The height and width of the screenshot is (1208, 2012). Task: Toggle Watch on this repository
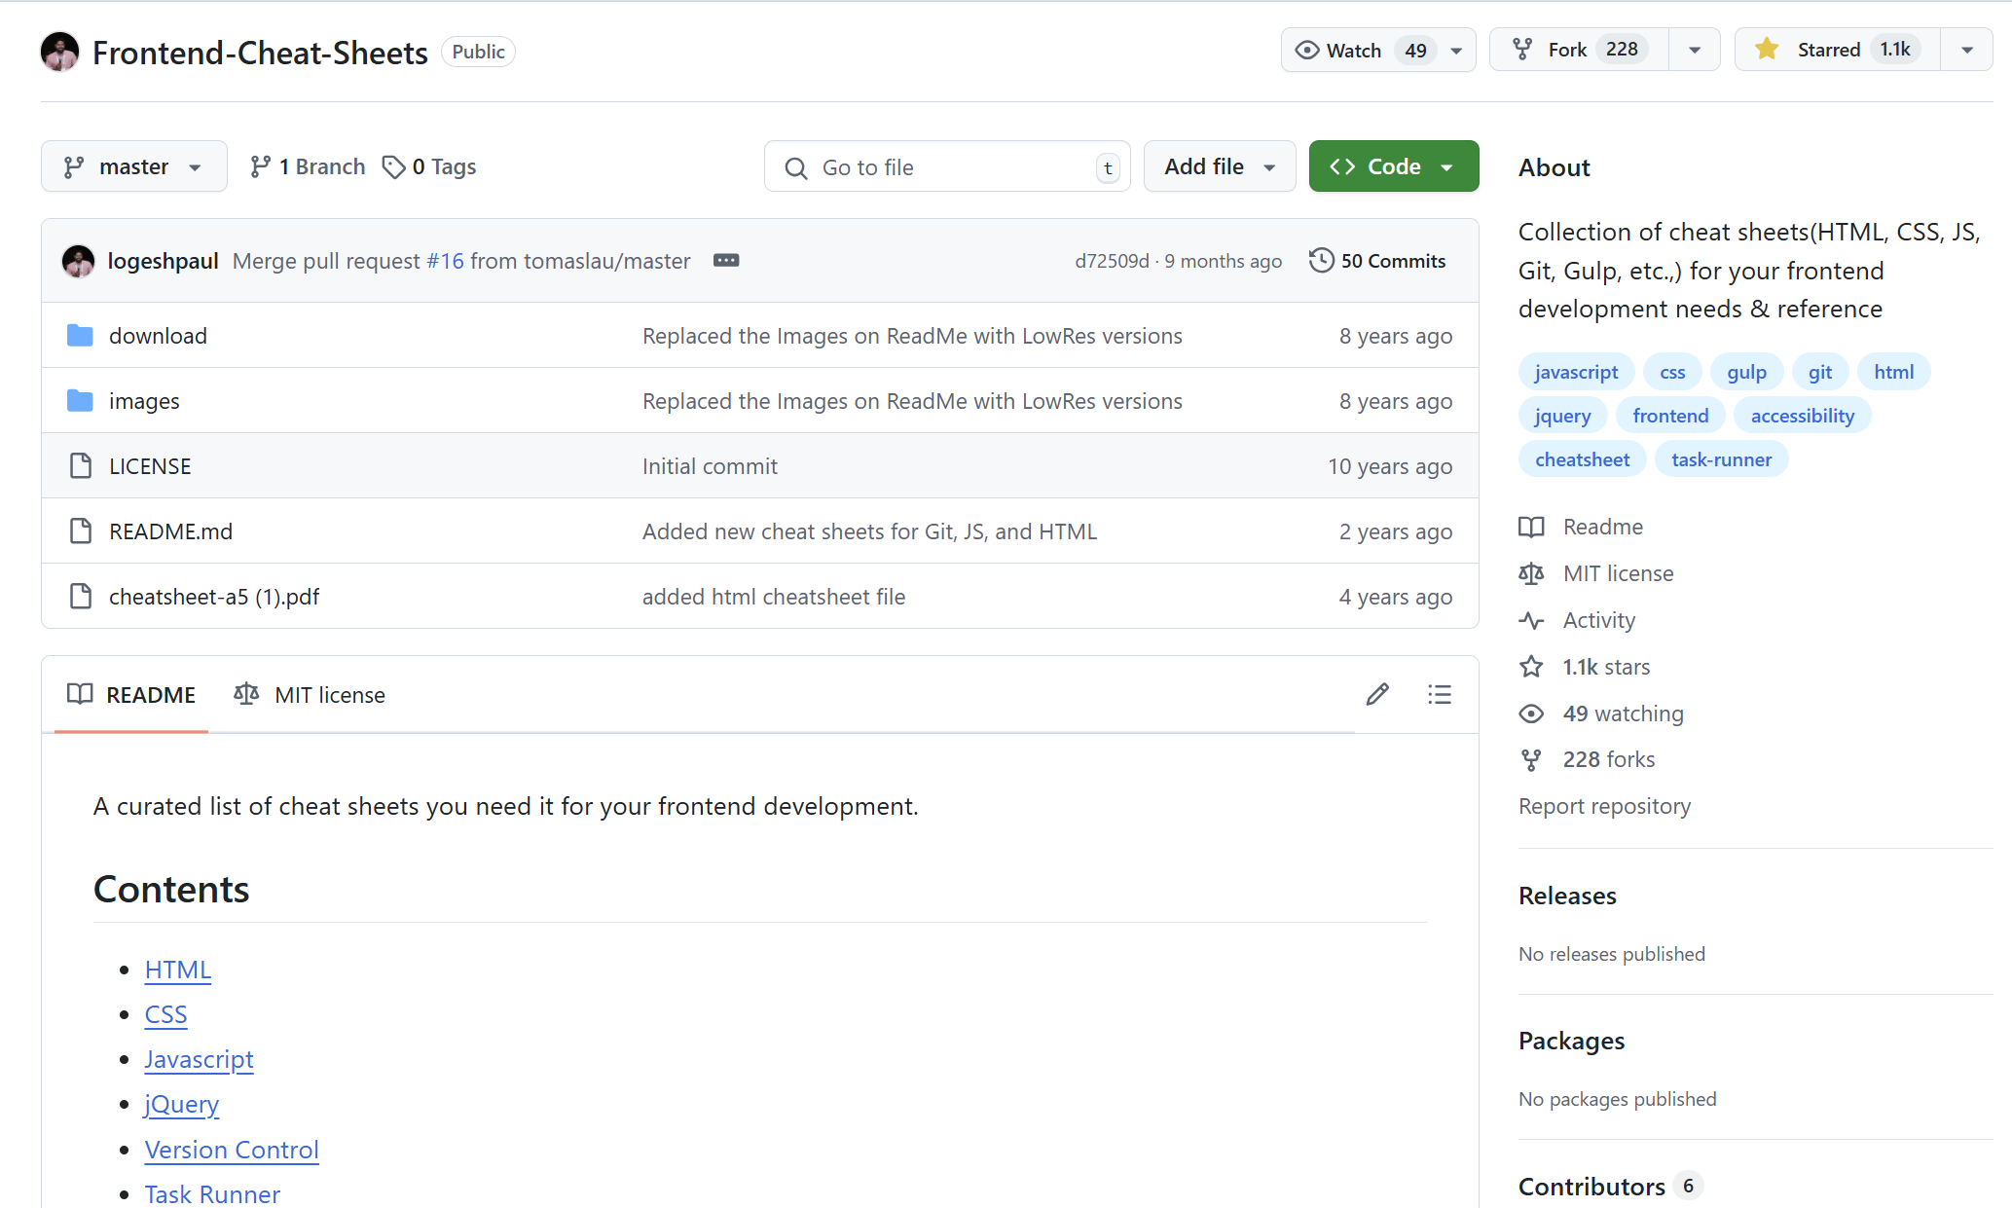(x=1354, y=50)
